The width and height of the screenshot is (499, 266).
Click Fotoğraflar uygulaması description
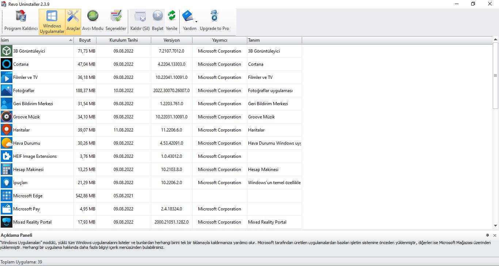pos(270,91)
